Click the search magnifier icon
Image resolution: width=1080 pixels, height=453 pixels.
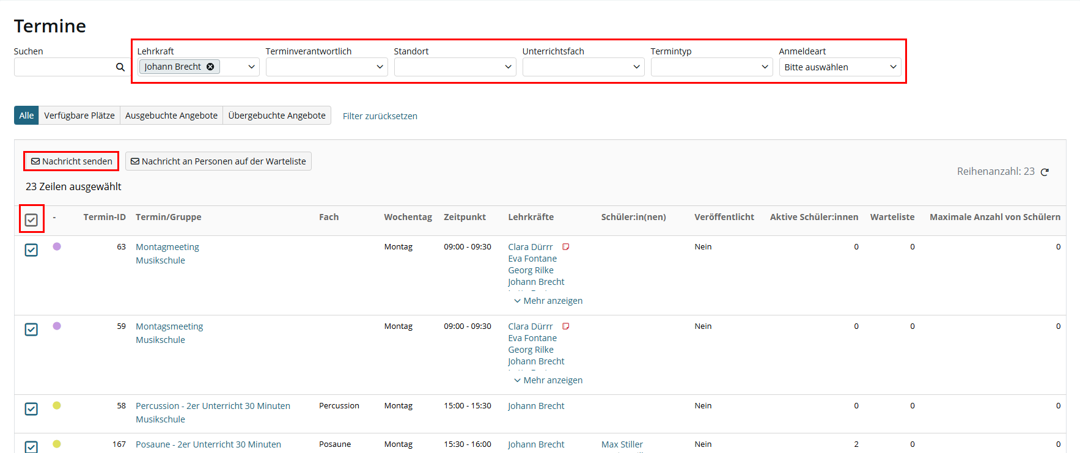pyautogui.click(x=120, y=67)
